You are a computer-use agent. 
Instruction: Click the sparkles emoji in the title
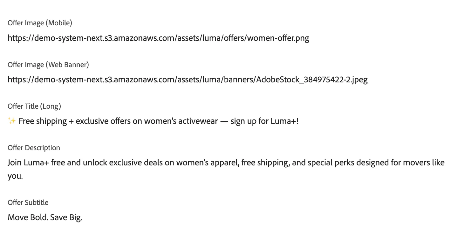point(12,121)
